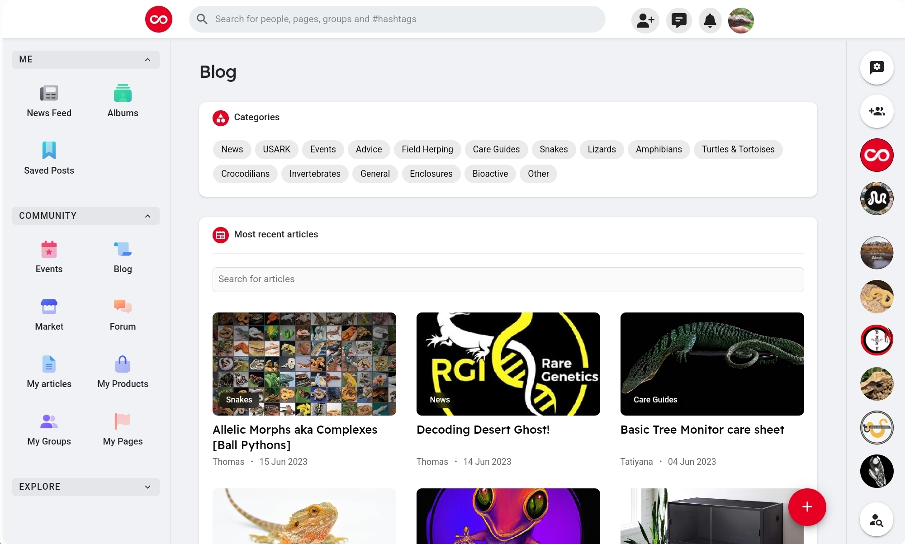This screenshot has width=905, height=544.
Task: Open the add friend requests icon
Action: pyautogui.click(x=645, y=20)
